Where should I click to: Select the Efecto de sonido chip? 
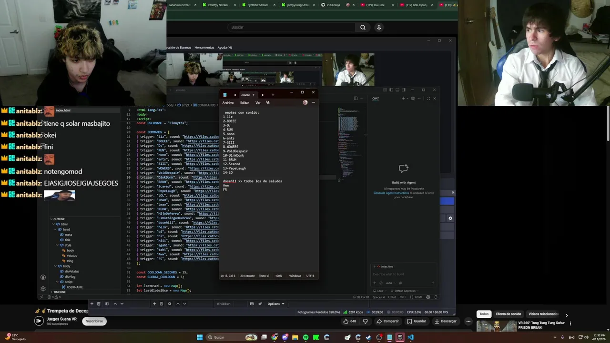508,314
